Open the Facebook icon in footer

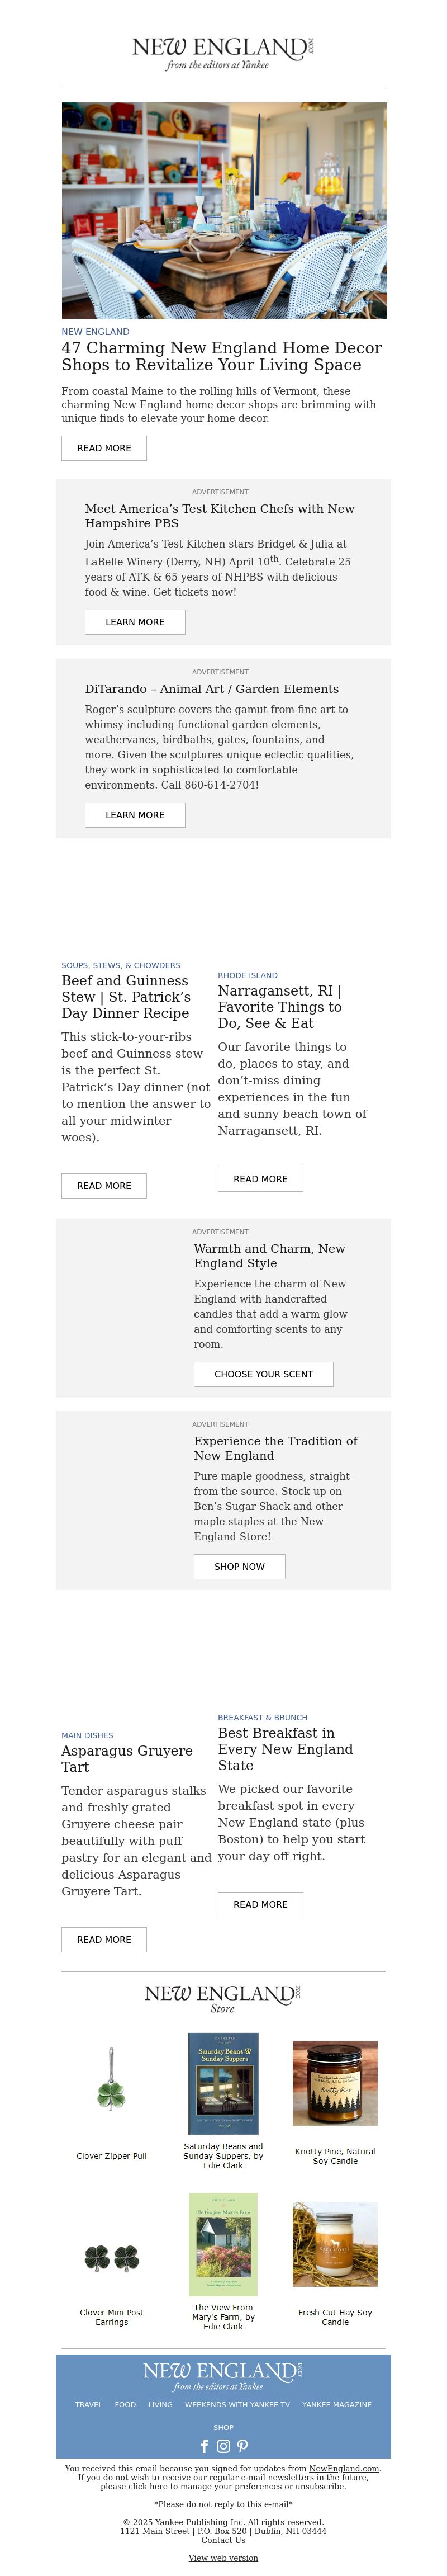[x=205, y=2445]
